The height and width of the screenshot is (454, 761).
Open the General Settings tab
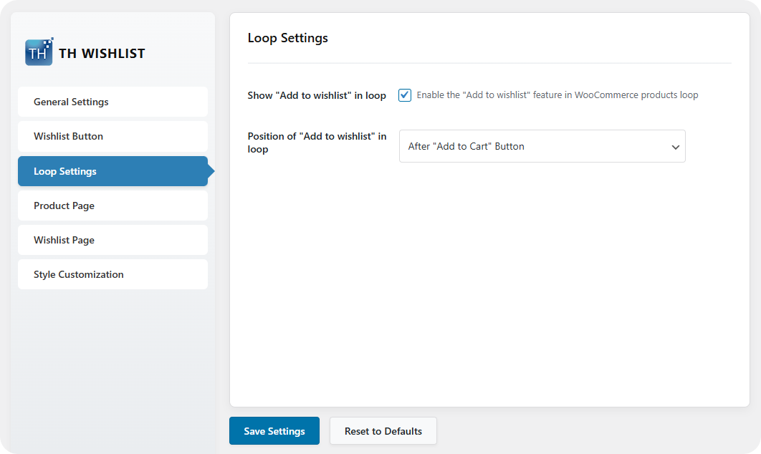coord(113,102)
